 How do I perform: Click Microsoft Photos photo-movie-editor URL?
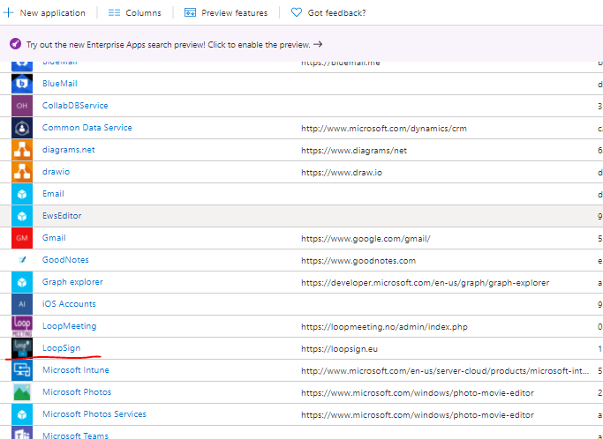418,393
